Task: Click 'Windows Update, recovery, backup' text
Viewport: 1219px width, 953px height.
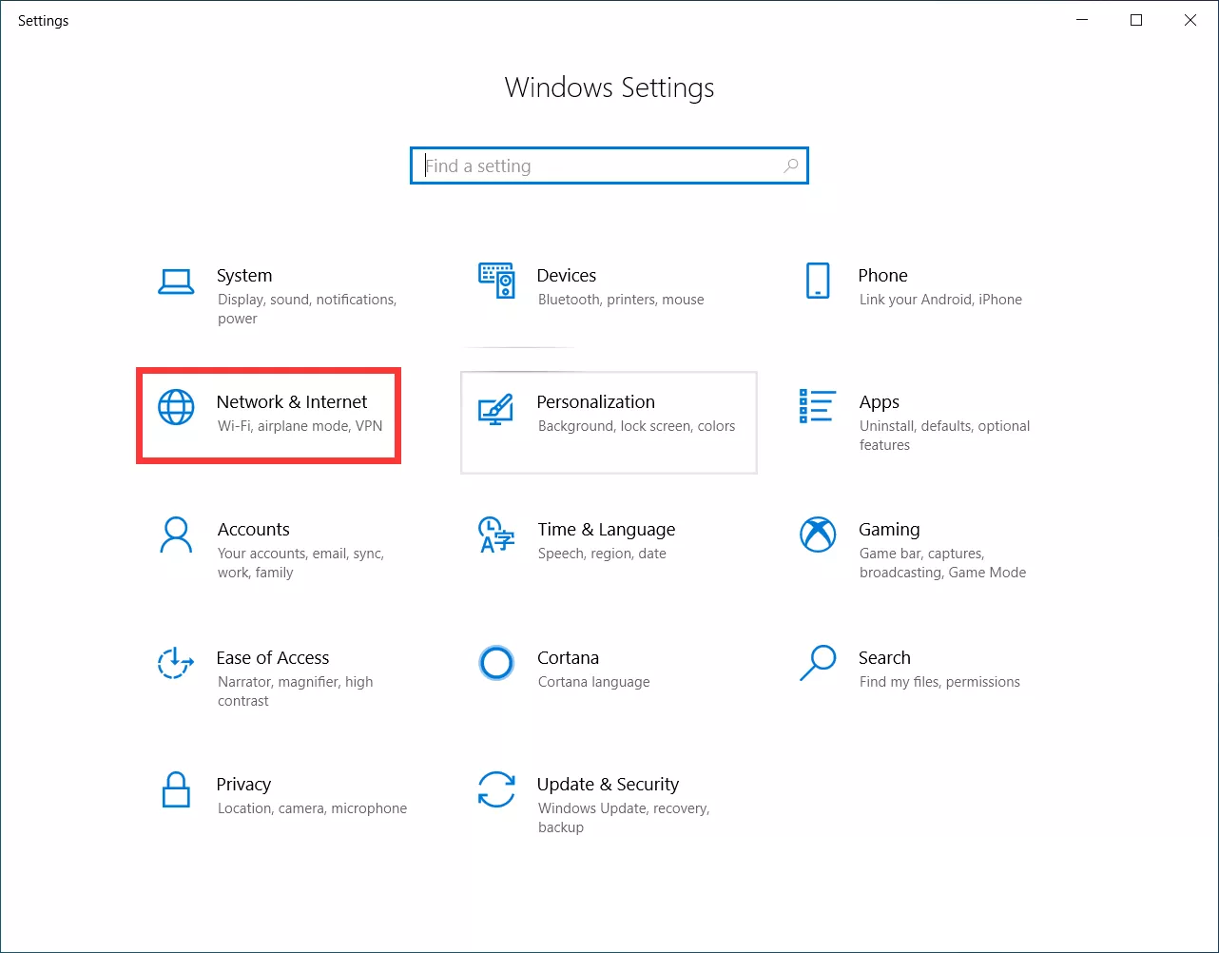Action: click(x=624, y=818)
